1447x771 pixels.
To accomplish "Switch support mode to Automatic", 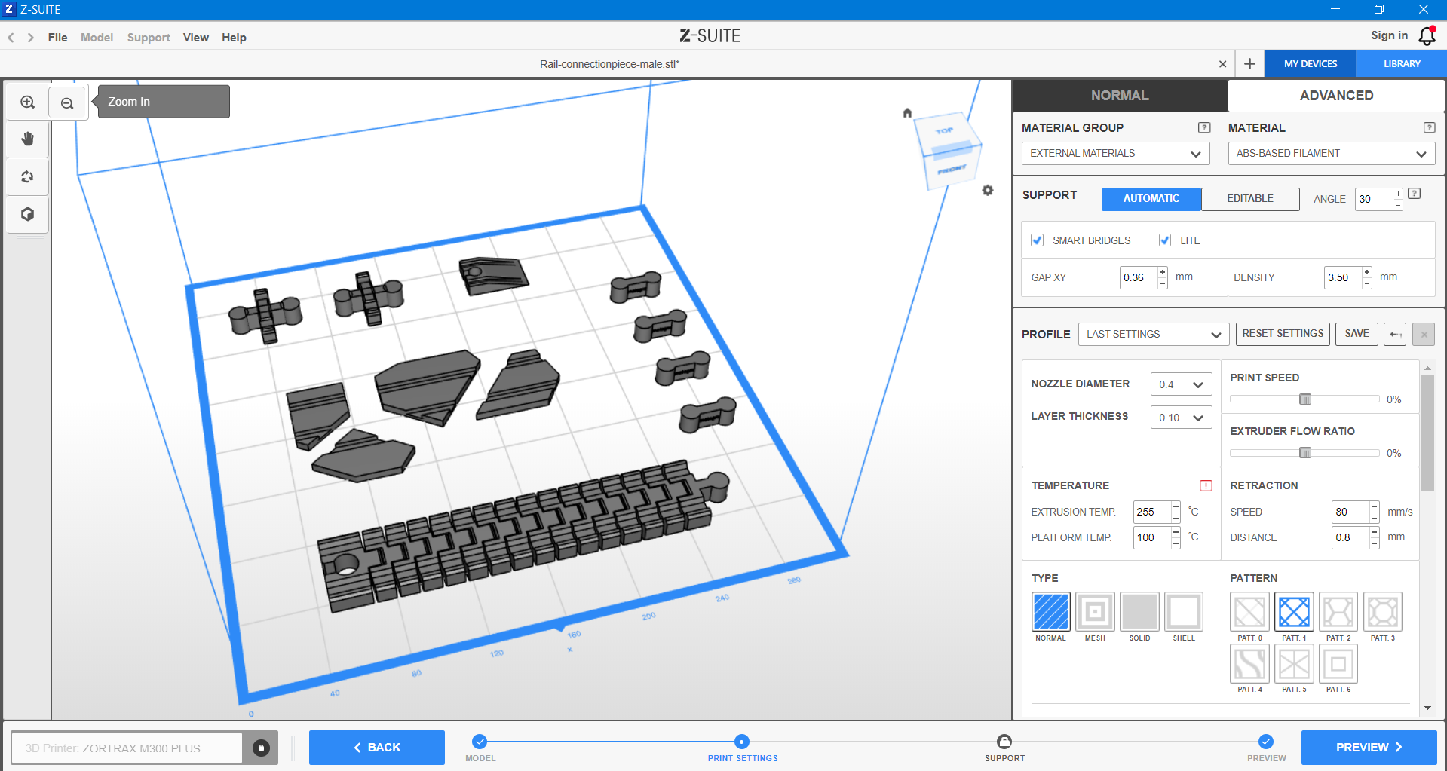I will 1151,199.
